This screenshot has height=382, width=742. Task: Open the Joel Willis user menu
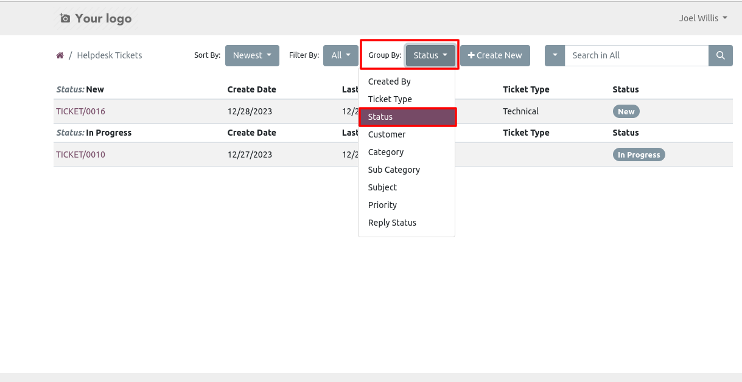[x=703, y=18]
